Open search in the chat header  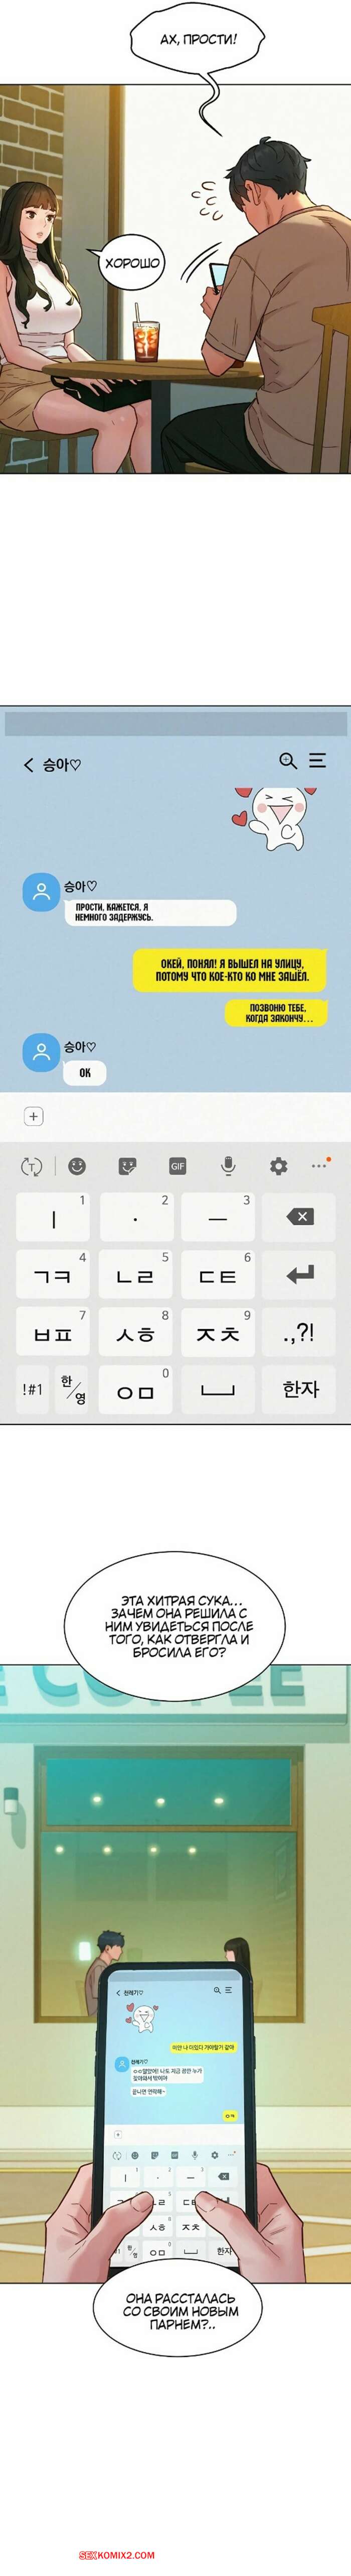[x=288, y=761]
